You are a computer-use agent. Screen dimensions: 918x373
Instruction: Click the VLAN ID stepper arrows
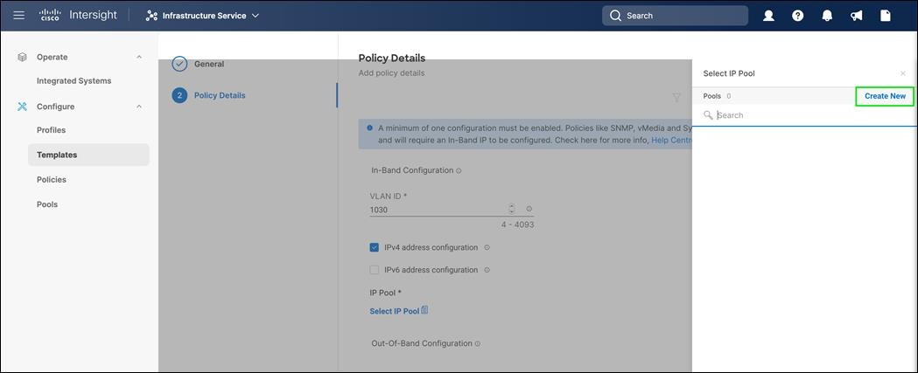click(512, 209)
